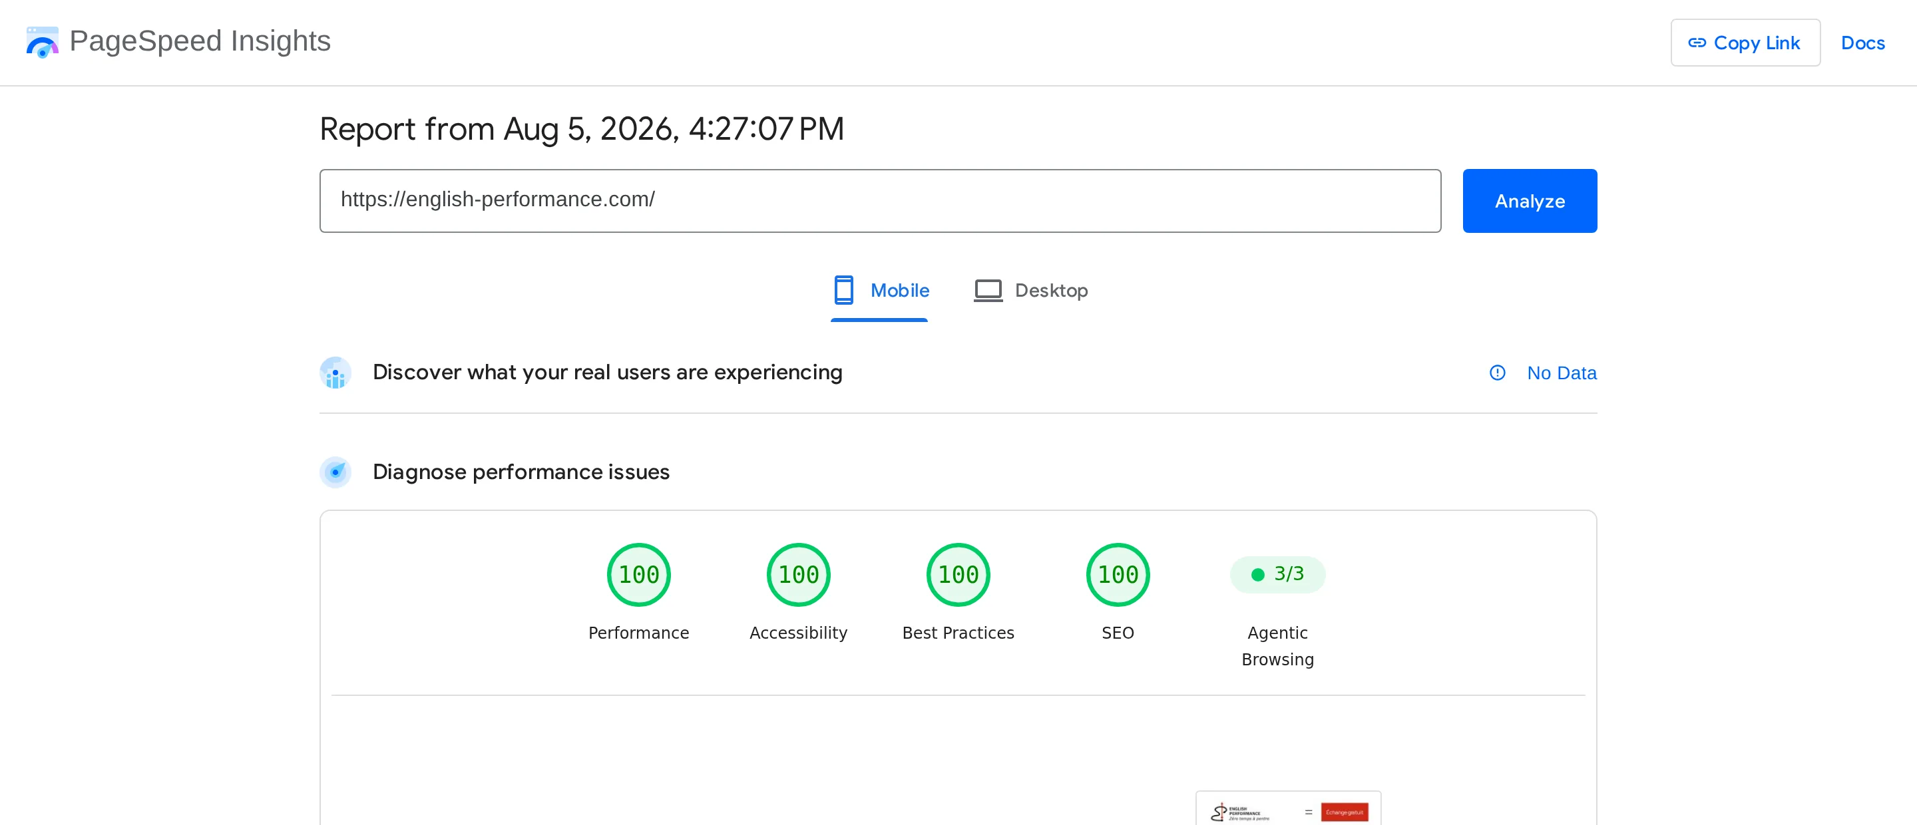The width and height of the screenshot is (1917, 825).
Task: Open the PageSpeed Insights title link
Action: (200, 41)
